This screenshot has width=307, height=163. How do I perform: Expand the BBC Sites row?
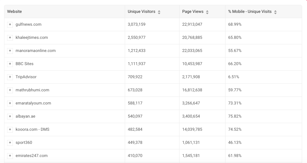click(10, 64)
